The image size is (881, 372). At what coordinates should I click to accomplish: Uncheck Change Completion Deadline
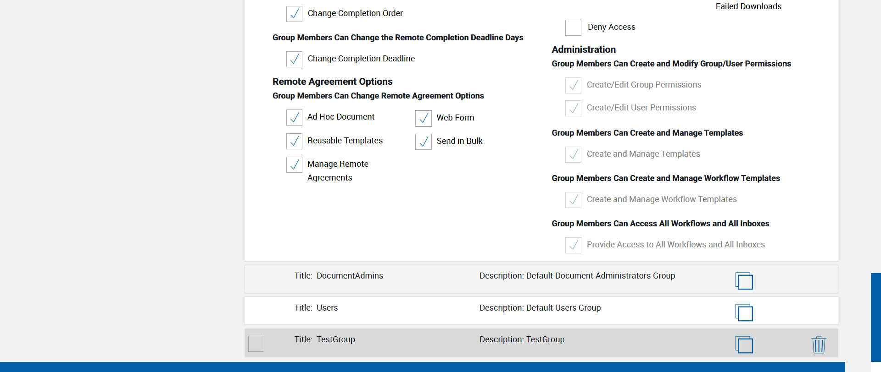294,59
